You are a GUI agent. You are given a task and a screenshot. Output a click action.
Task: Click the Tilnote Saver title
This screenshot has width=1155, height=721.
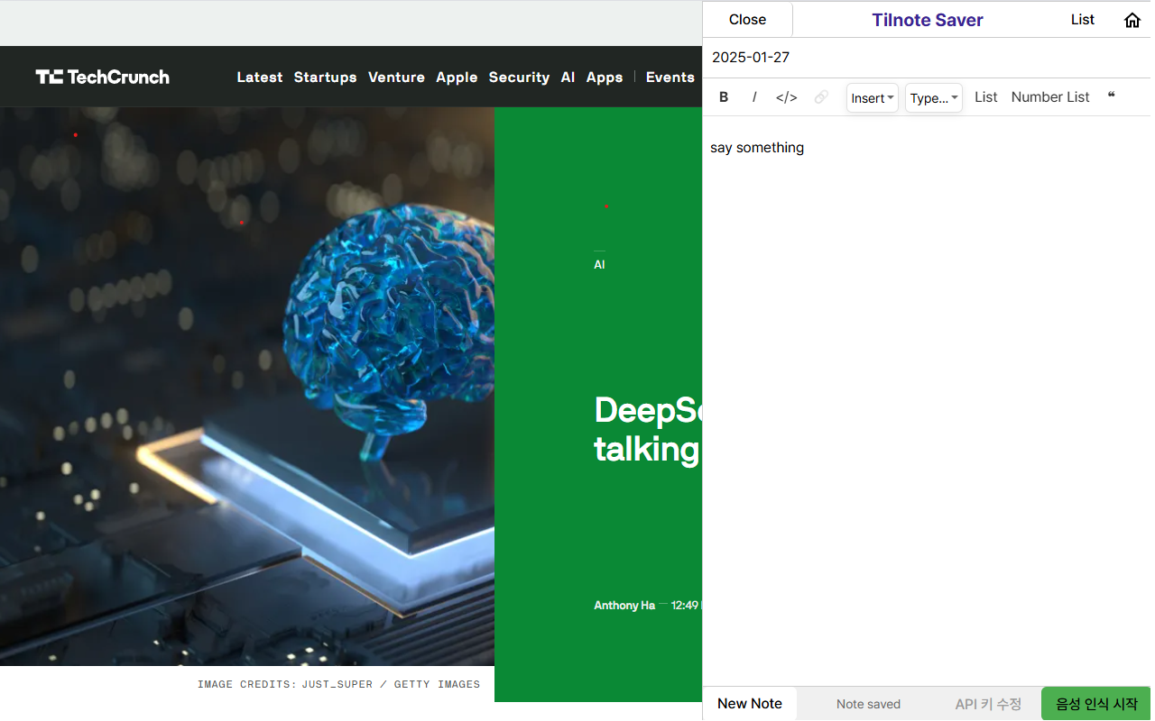pyautogui.click(x=928, y=20)
